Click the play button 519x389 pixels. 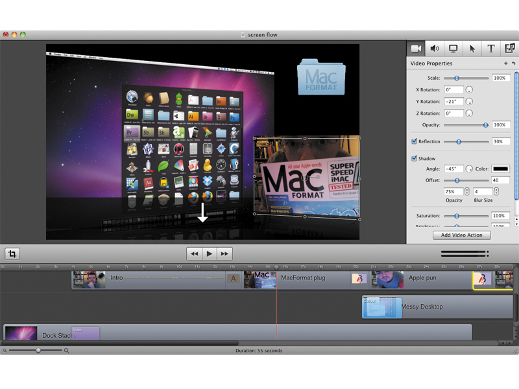210,253
